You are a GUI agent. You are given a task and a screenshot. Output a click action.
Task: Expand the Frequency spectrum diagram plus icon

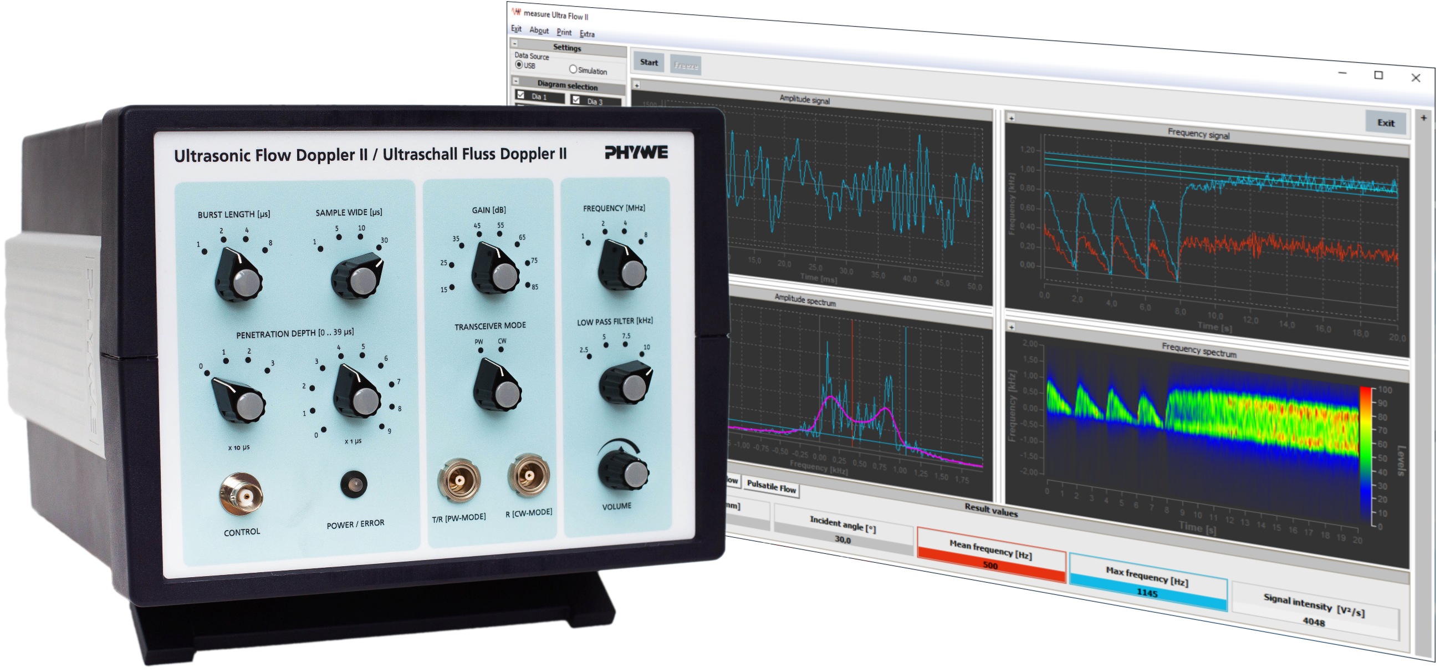(1011, 326)
